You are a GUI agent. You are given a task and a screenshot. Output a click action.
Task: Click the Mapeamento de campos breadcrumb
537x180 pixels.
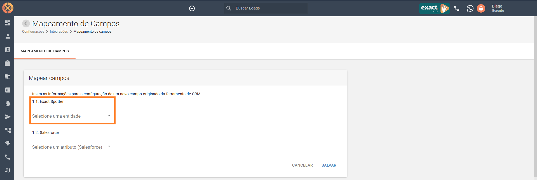click(92, 32)
